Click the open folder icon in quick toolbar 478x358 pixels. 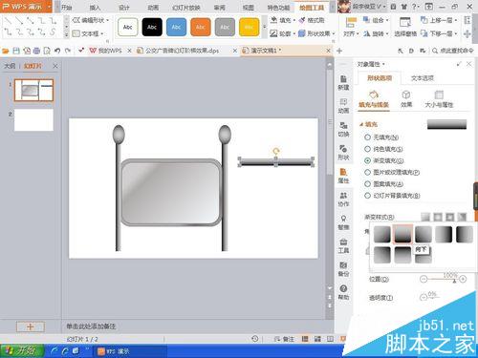6,51
